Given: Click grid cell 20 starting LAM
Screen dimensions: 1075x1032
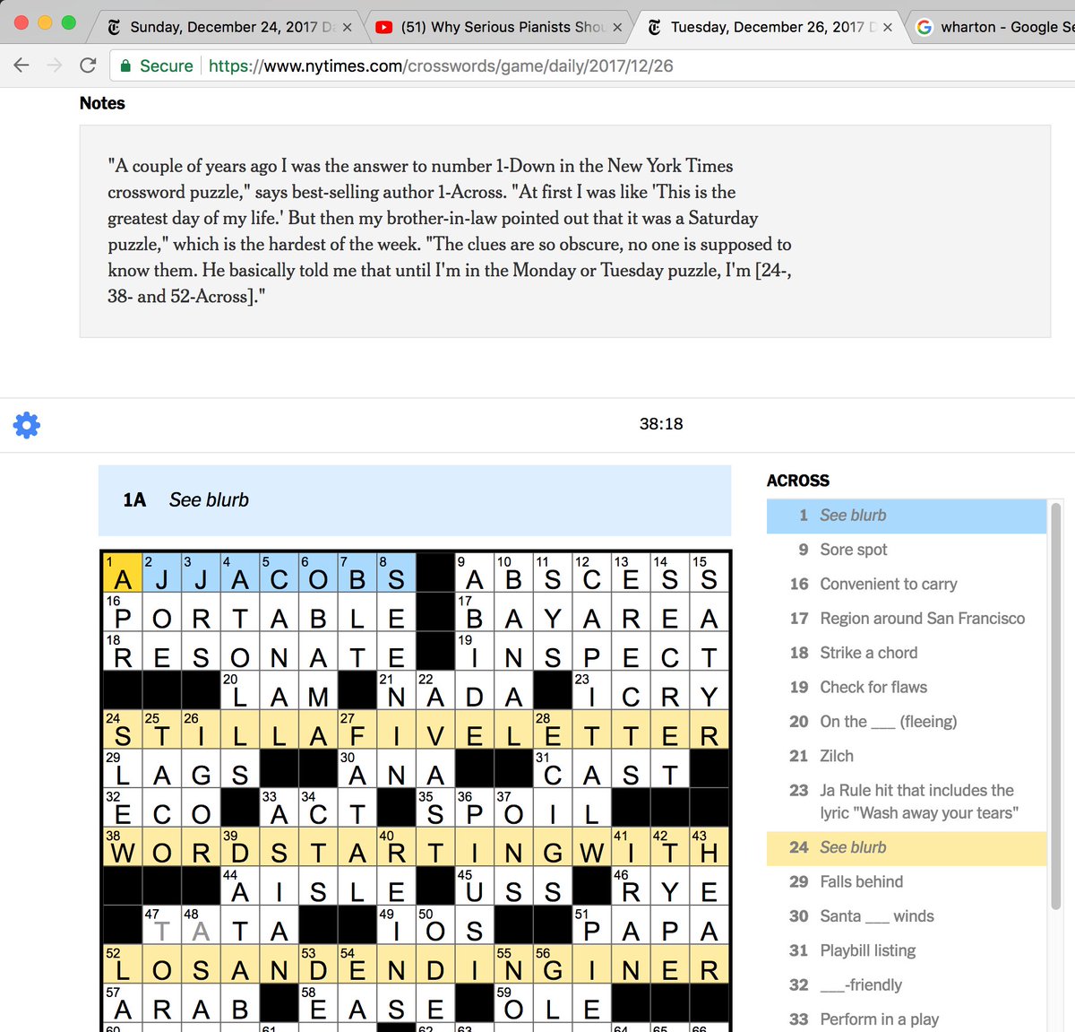Looking at the screenshot, I should pos(240,690).
